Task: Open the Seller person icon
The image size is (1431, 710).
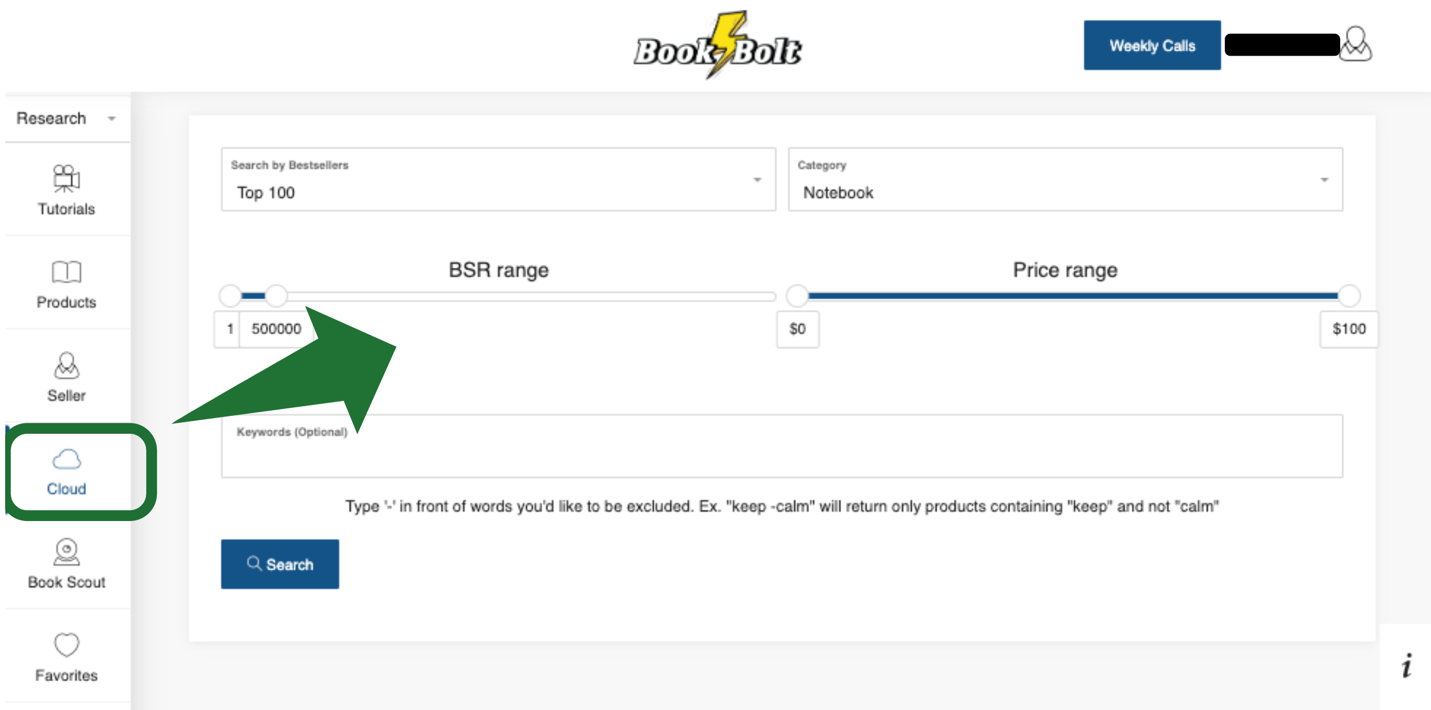Action: point(67,365)
